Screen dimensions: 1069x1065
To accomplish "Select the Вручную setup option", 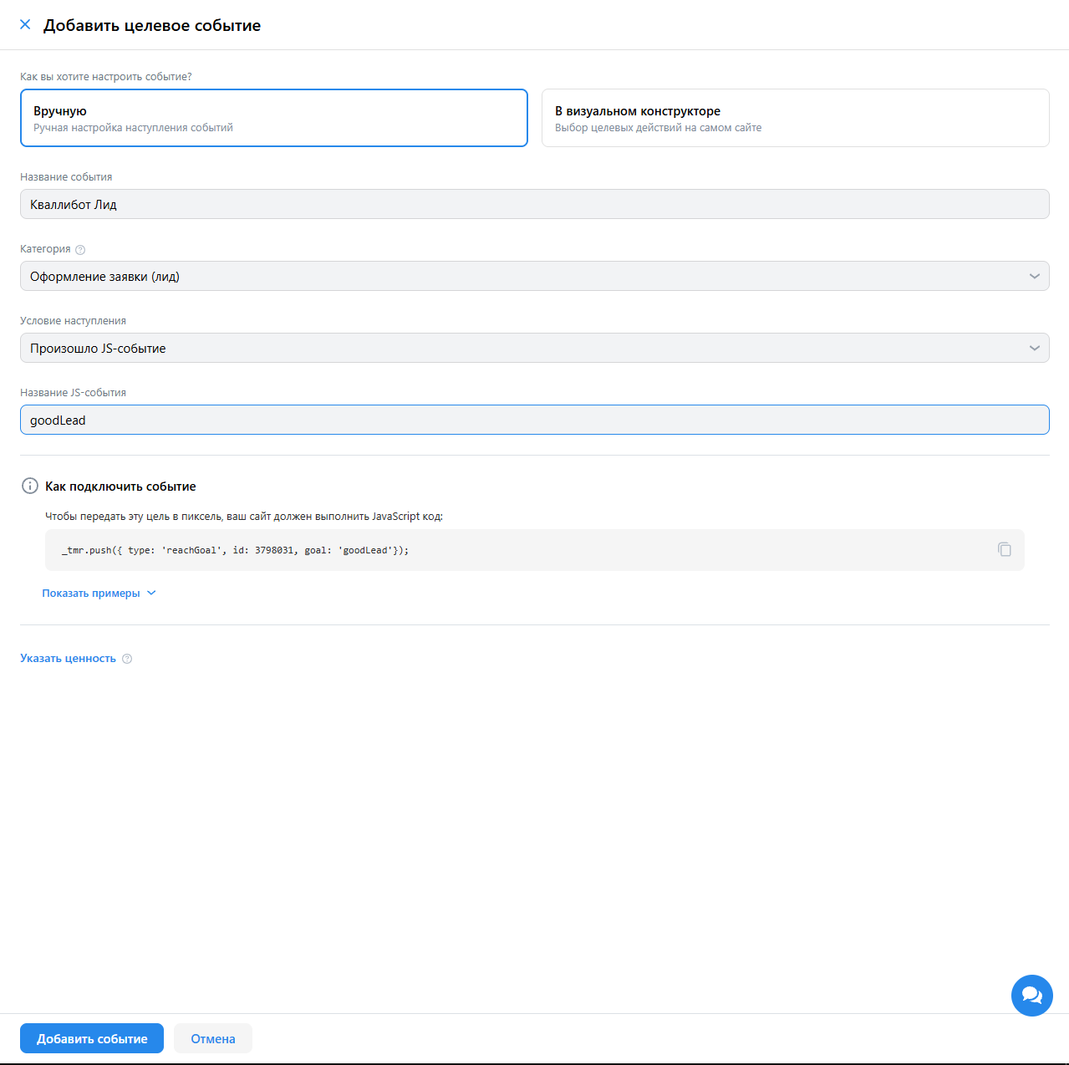I will click(x=274, y=118).
